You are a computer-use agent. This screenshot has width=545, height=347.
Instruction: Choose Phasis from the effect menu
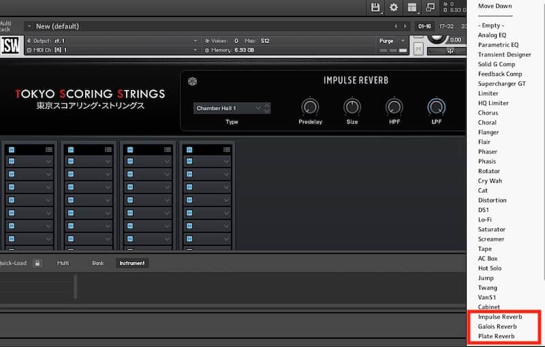(486, 162)
